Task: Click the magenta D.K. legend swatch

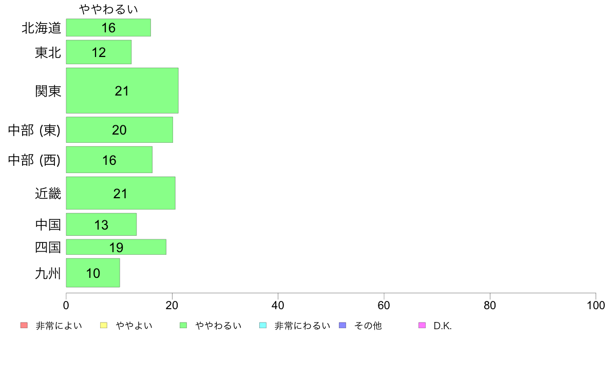Action: (x=422, y=326)
